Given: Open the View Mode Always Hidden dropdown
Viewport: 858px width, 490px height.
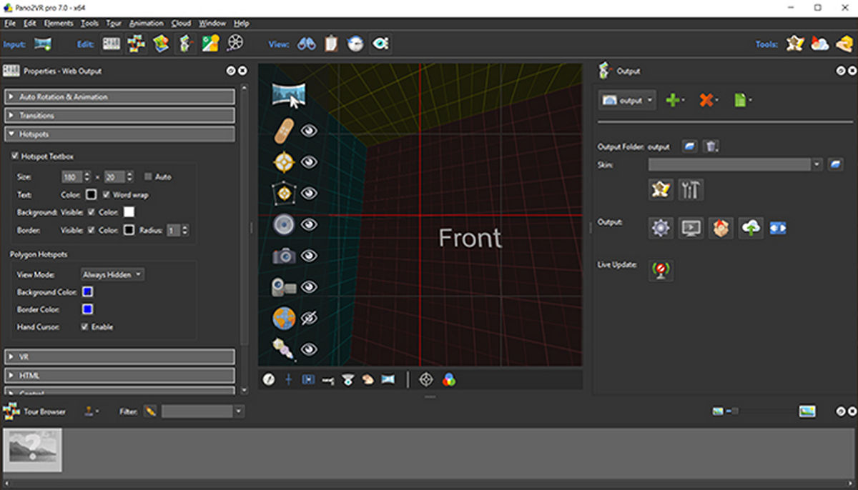Looking at the screenshot, I should pos(112,274).
